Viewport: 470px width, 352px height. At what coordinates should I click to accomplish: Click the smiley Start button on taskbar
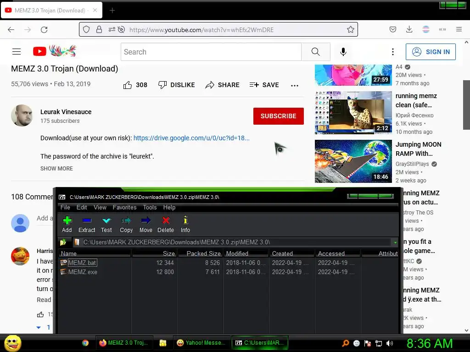click(x=13, y=343)
